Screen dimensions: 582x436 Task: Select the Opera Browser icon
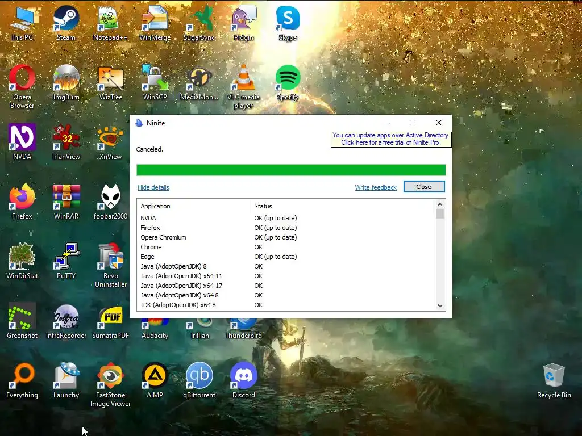[x=22, y=87]
